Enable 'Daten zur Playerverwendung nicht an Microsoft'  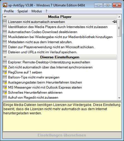[x=5, y=47]
